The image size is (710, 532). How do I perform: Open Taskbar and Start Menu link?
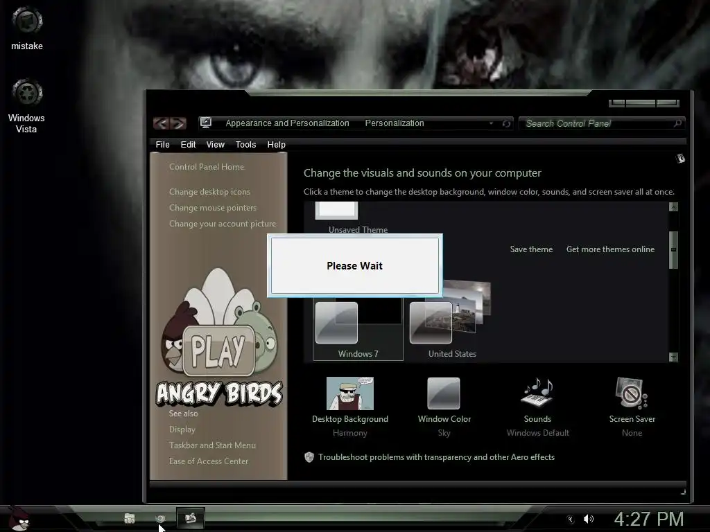pos(212,445)
